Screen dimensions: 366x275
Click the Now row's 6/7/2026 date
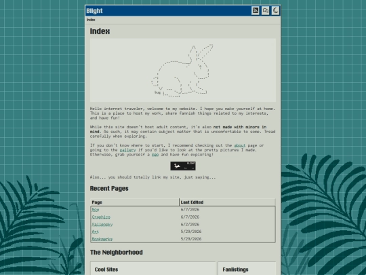pos(190,210)
